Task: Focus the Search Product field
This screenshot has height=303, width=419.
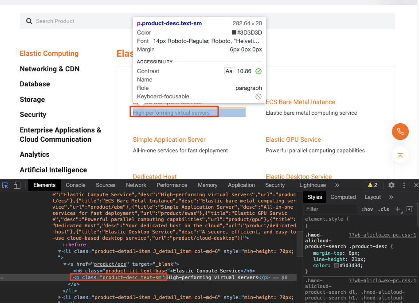Action: click(x=208, y=21)
